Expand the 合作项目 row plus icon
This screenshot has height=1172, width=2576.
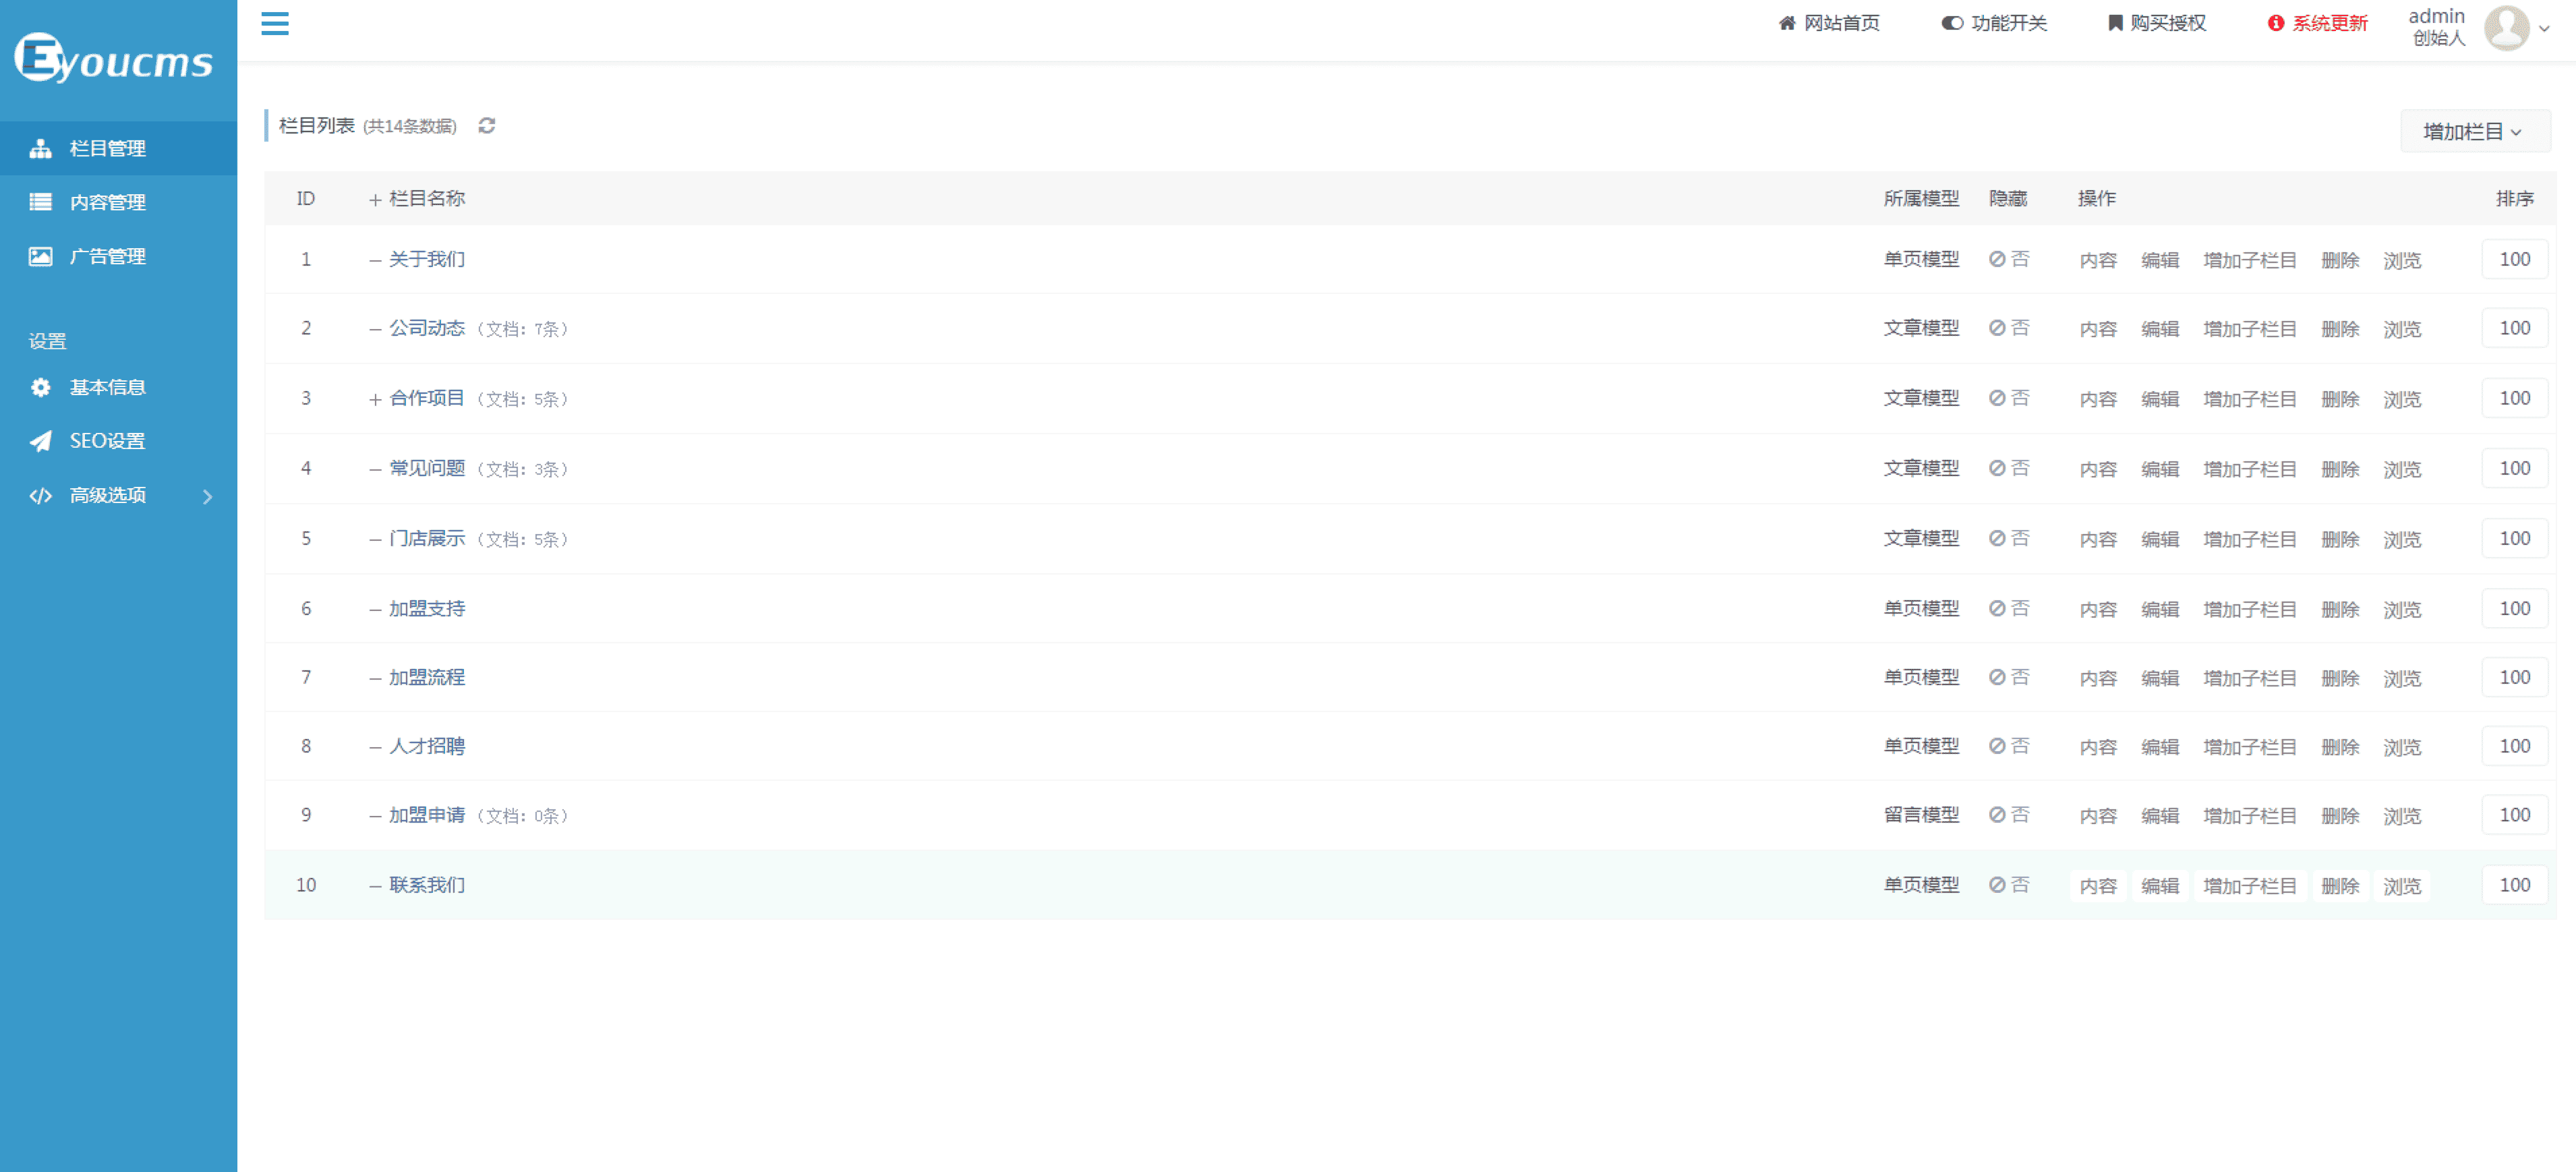375,399
